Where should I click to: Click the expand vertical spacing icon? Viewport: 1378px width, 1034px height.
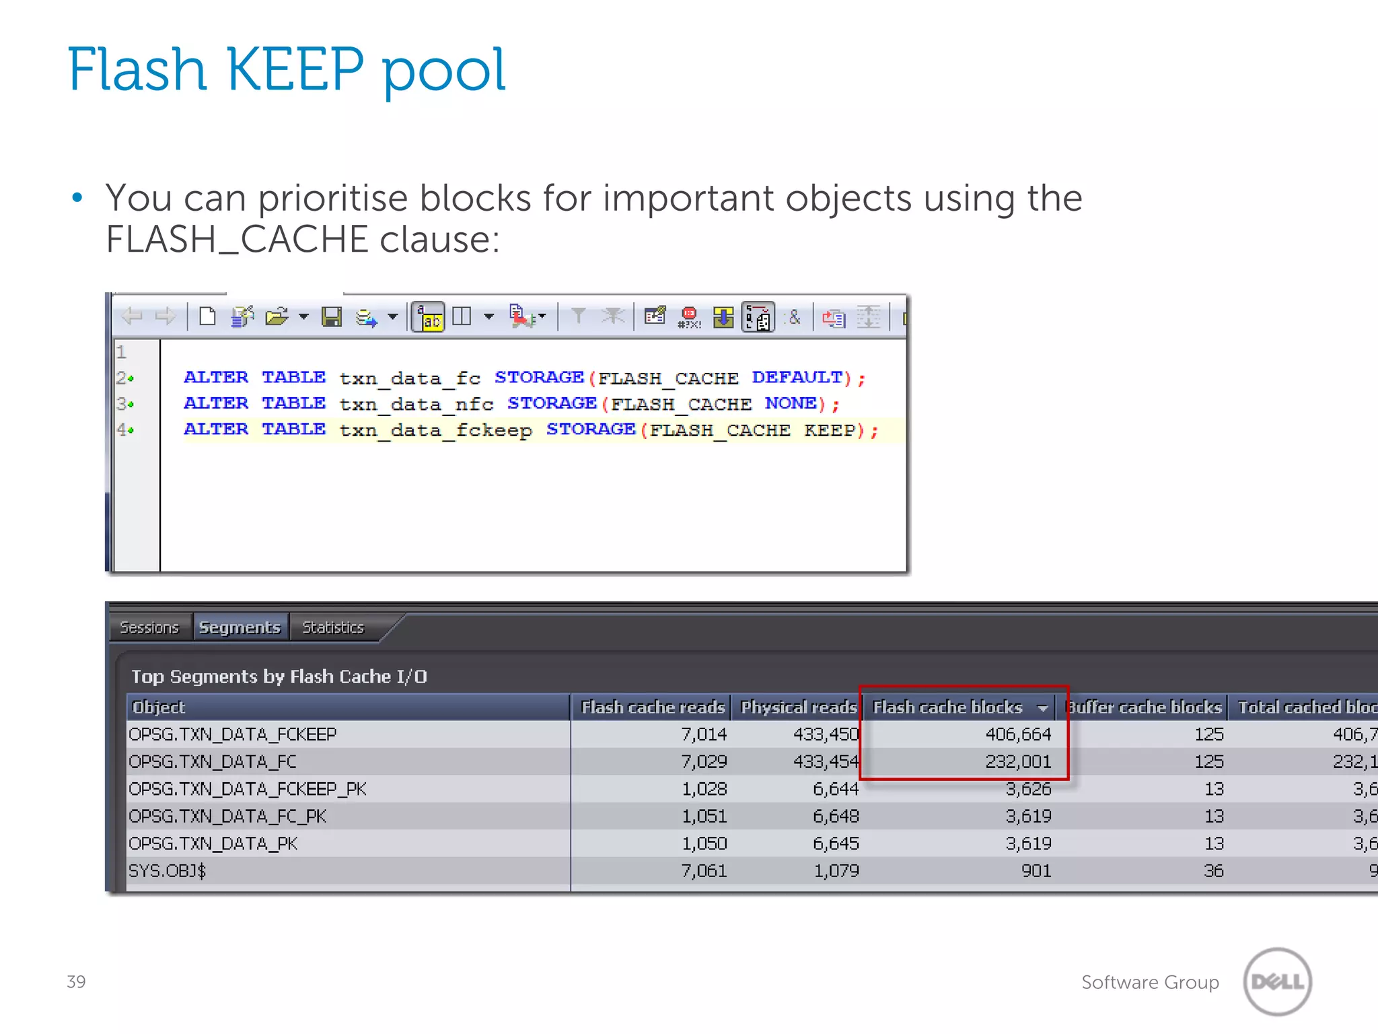[x=869, y=316]
